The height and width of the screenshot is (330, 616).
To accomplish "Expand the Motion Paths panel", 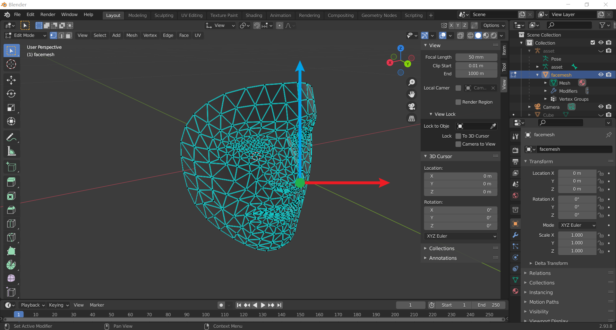I will (543, 302).
